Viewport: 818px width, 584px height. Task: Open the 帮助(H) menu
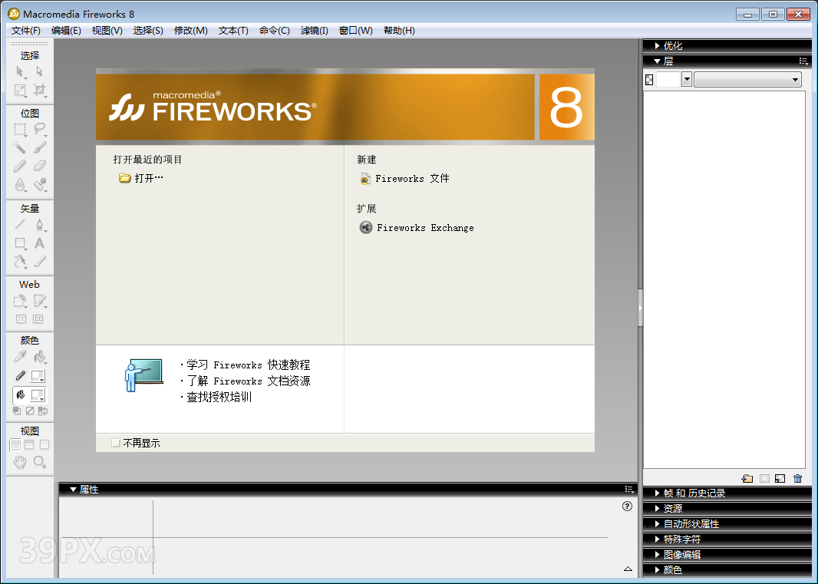coord(399,31)
